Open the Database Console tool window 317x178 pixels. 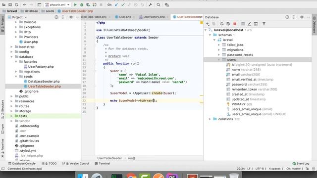[x=22, y=164]
